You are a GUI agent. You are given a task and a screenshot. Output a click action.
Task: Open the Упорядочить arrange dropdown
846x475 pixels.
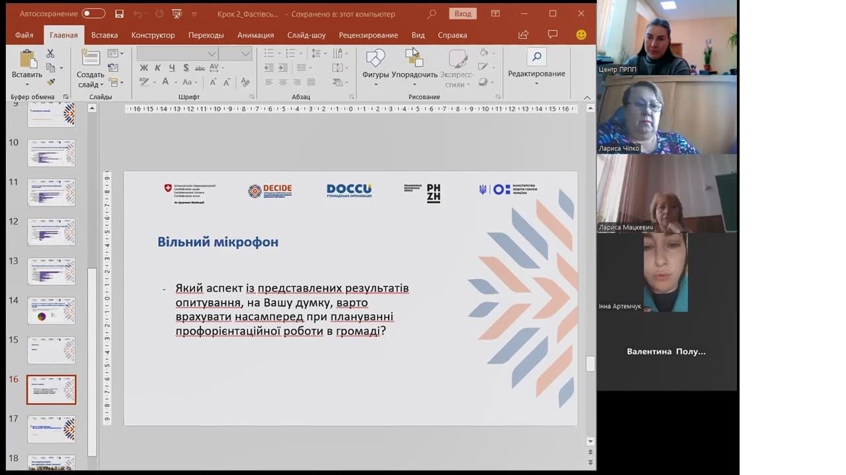[414, 66]
